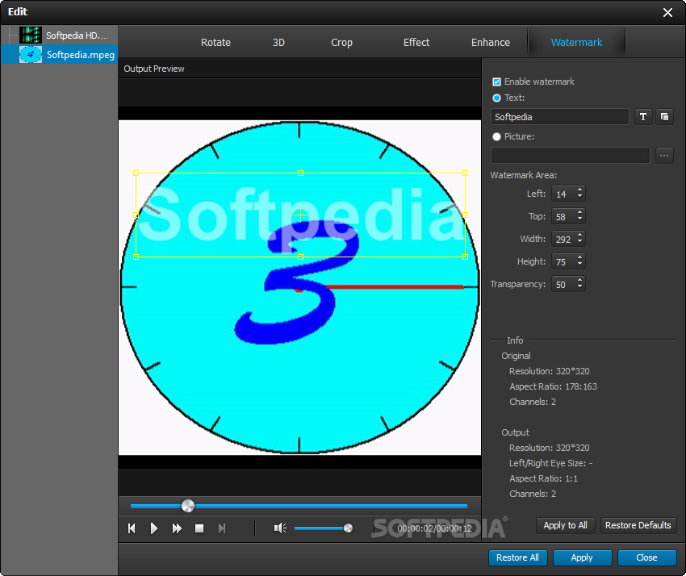
Task: Select the Softpedia HD video thumbnail
Action: (x=31, y=35)
